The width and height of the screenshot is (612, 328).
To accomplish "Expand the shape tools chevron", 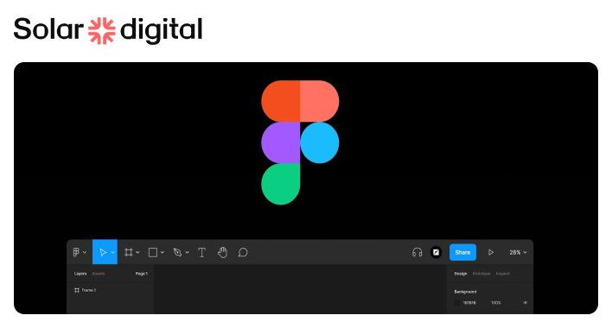I will coord(163,252).
